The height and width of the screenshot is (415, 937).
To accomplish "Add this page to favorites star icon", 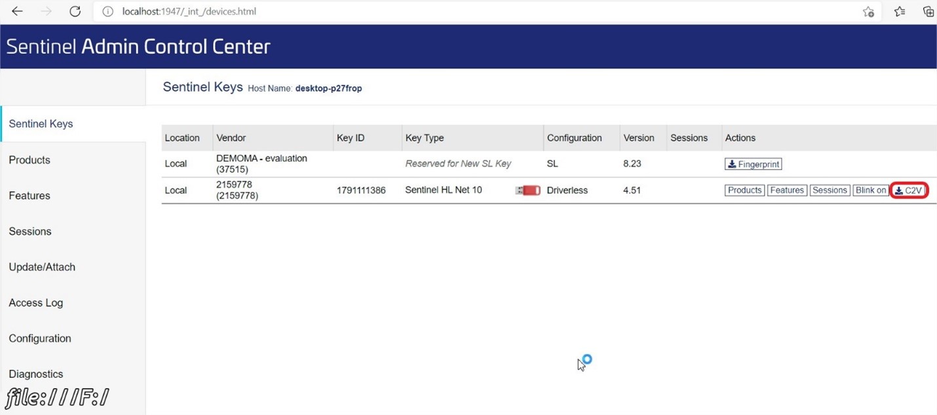I will [x=868, y=11].
